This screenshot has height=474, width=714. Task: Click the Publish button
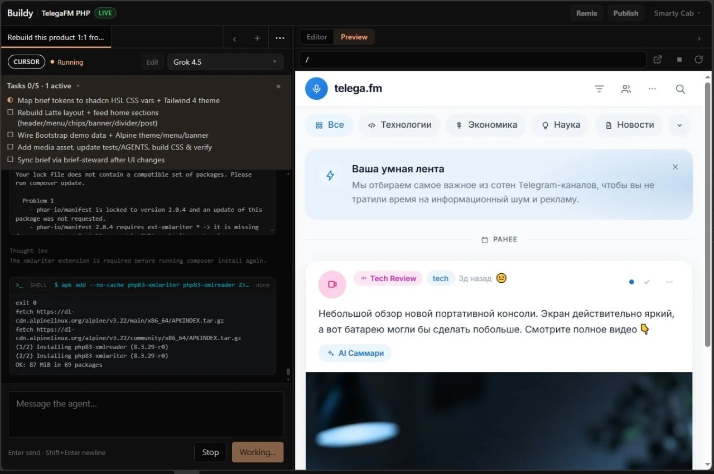[x=625, y=13]
